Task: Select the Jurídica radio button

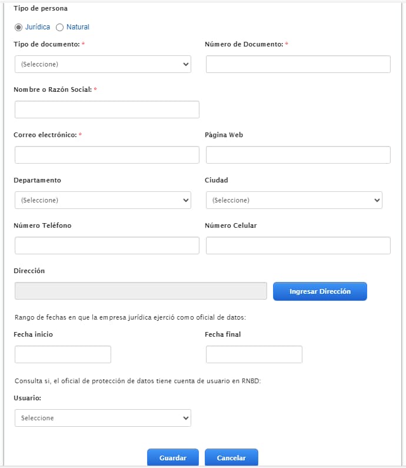Action: click(x=19, y=27)
